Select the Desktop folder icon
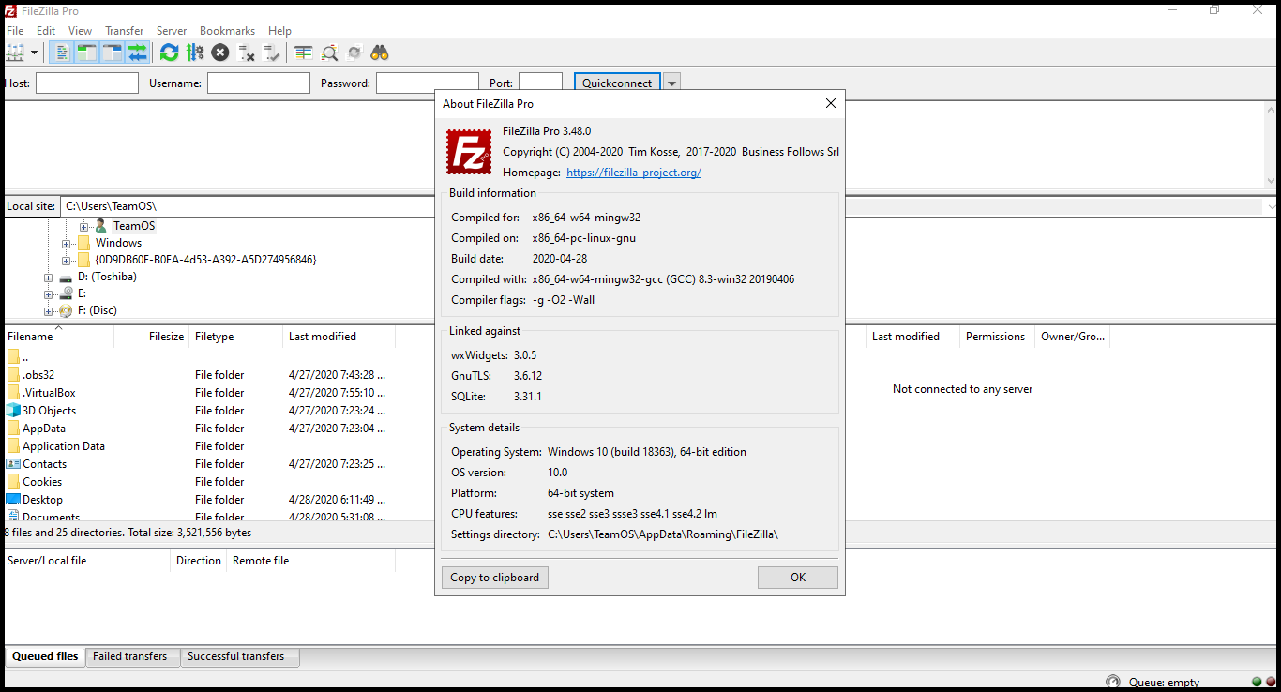1281x692 pixels. point(13,500)
